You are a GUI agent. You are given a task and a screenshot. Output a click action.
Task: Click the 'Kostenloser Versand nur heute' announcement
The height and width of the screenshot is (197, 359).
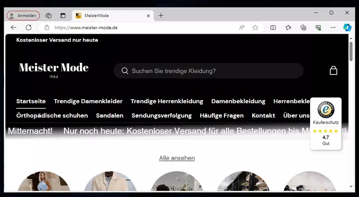click(57, 40)
